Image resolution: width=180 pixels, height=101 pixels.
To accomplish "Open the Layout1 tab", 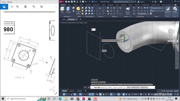I will [72, 91].
